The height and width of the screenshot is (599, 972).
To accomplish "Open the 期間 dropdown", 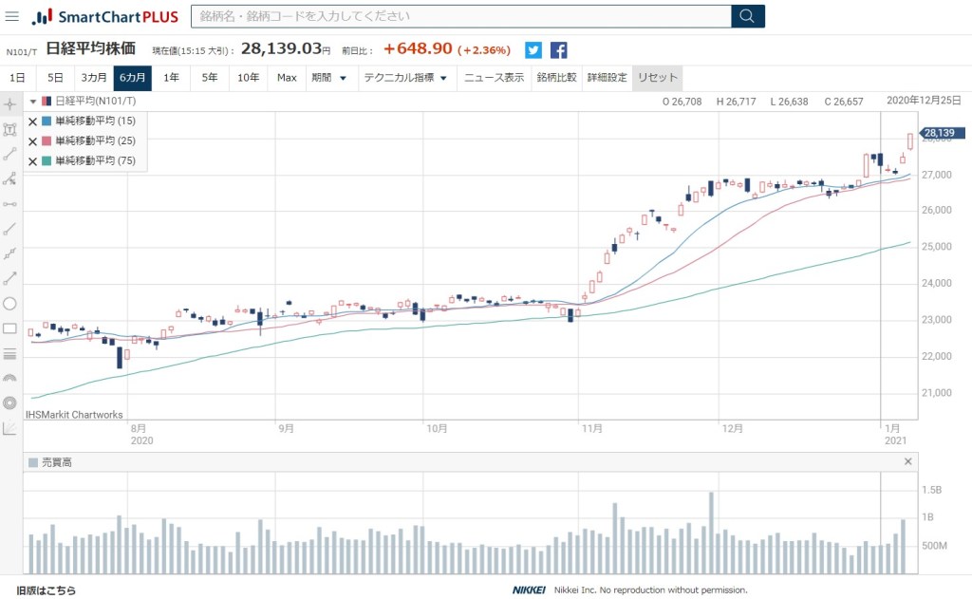I will pyautogui.click(x=329, y=78).
